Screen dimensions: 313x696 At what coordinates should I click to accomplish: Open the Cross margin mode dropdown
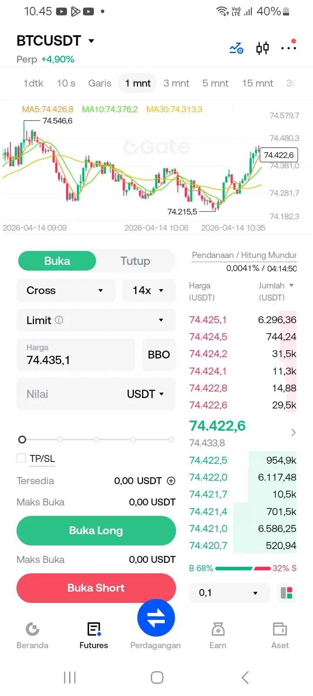click(x=66, y=290)
